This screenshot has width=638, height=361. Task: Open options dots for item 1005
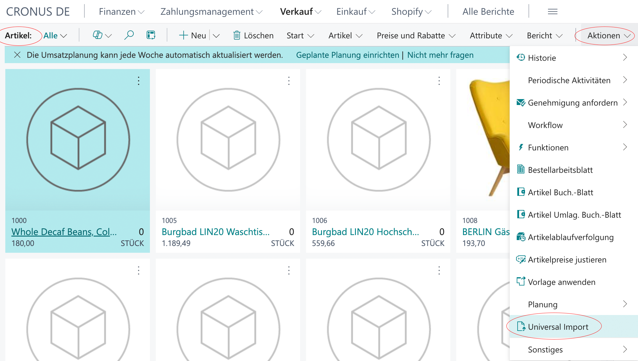click(289, 81)
